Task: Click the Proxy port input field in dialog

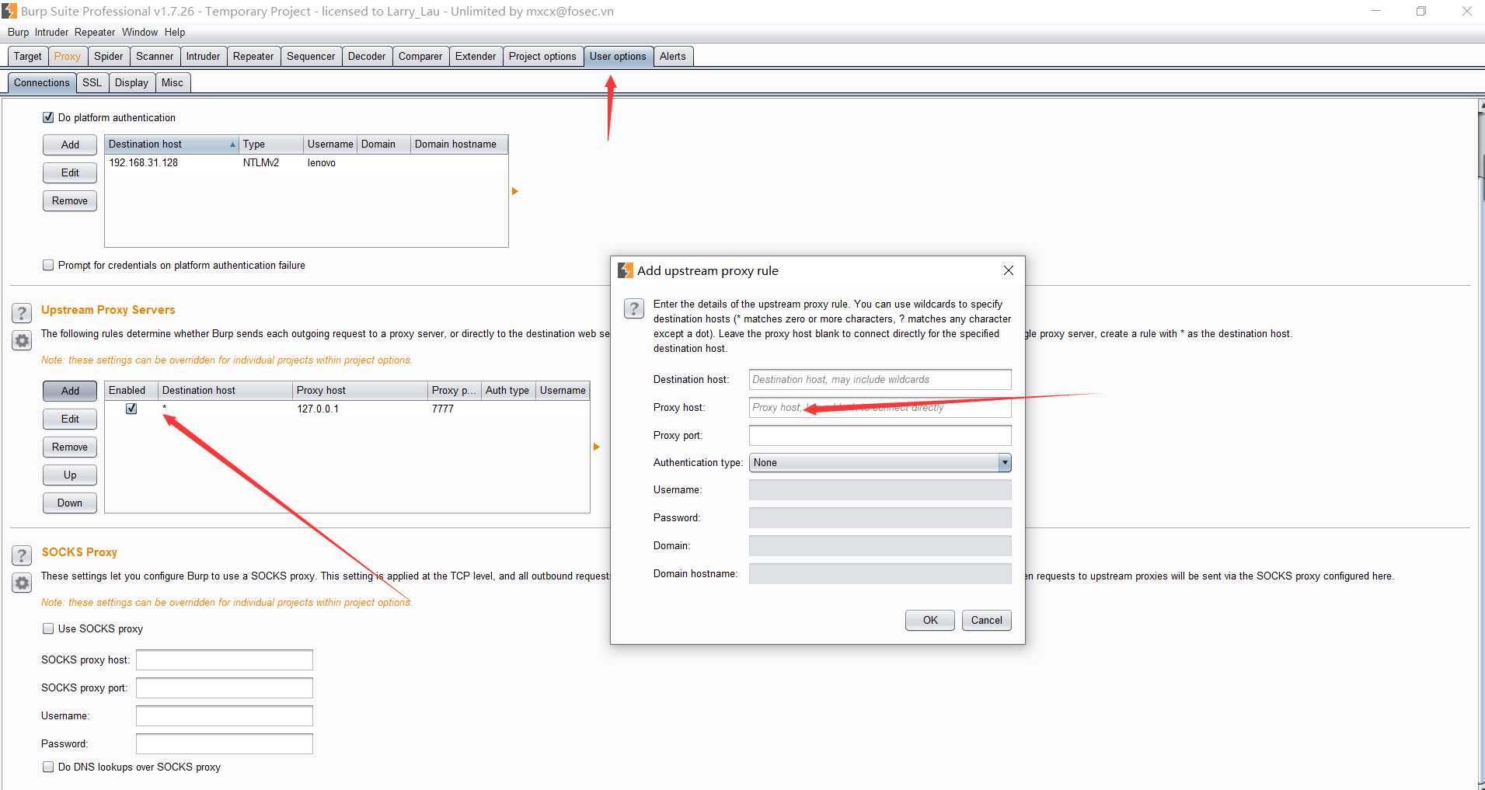Action: [880, 435]
